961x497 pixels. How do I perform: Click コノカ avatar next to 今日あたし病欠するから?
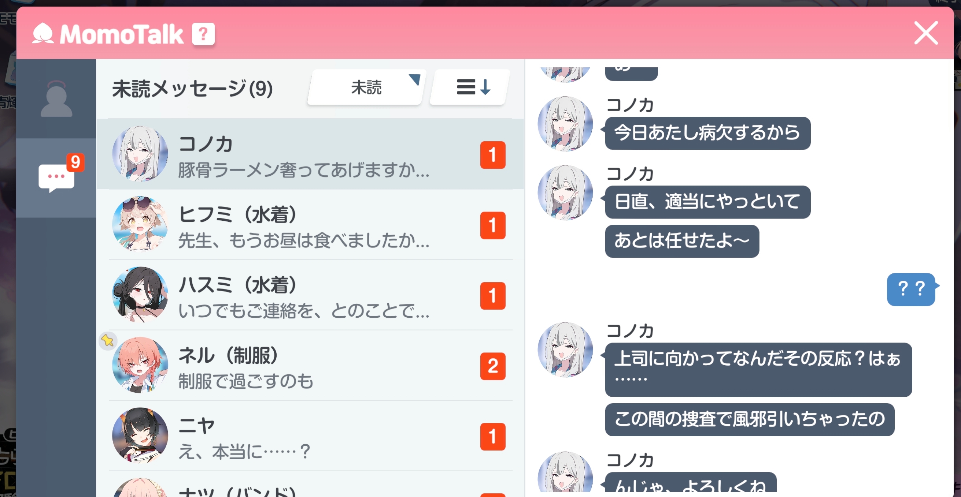pos(565,124)
